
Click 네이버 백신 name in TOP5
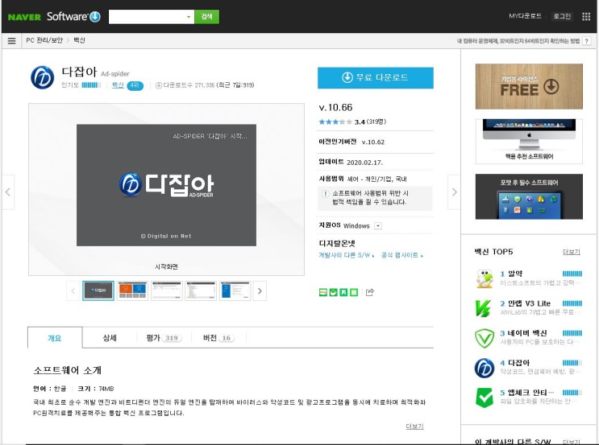point(527,333)
